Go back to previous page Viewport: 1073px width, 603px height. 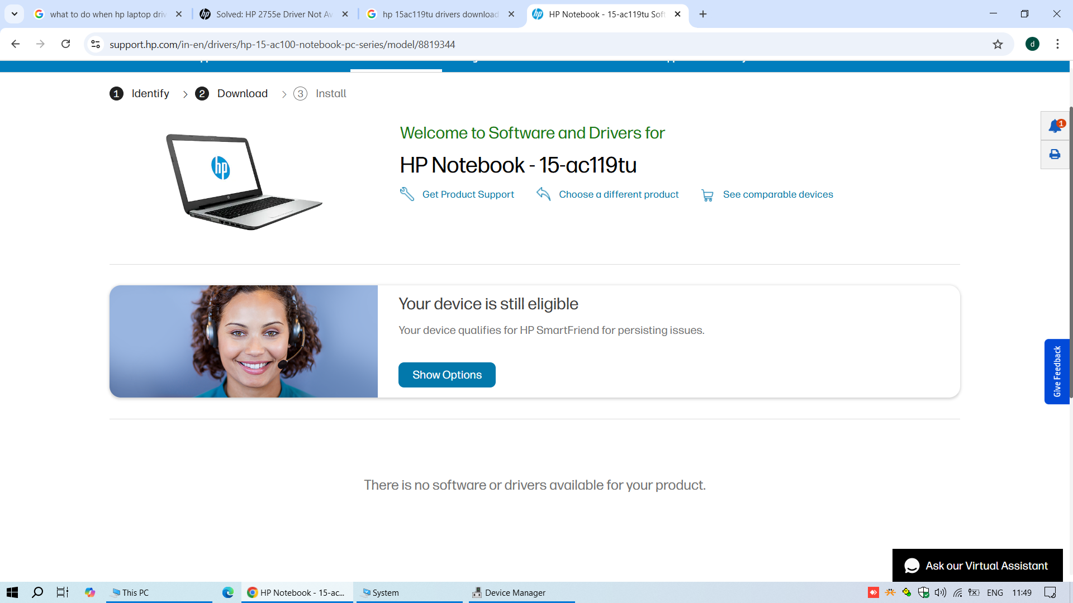[x=16, y=44]
